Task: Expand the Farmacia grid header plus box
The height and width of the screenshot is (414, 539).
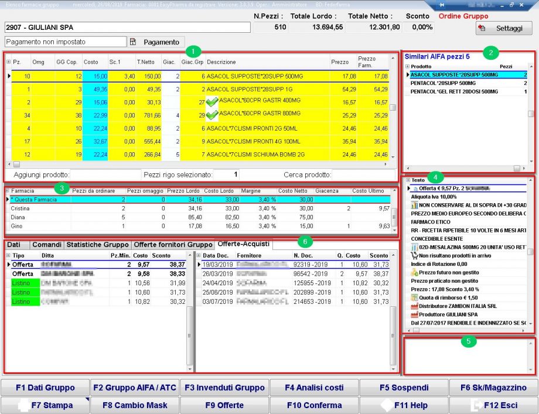Action: pyautogui.click(x=7, y=191)
